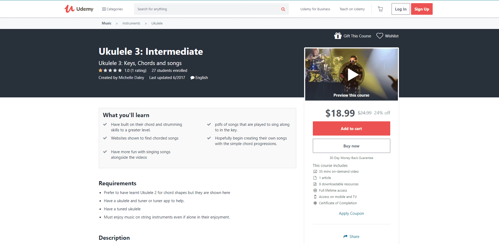Click checkmark beside Hopefully begin creating item

coord(209,138)
